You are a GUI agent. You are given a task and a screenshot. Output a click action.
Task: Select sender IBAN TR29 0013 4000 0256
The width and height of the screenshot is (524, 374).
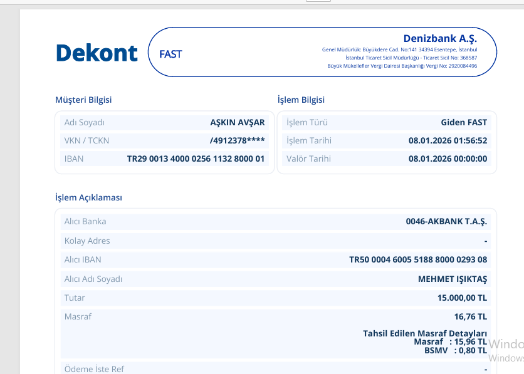point(196,158)
